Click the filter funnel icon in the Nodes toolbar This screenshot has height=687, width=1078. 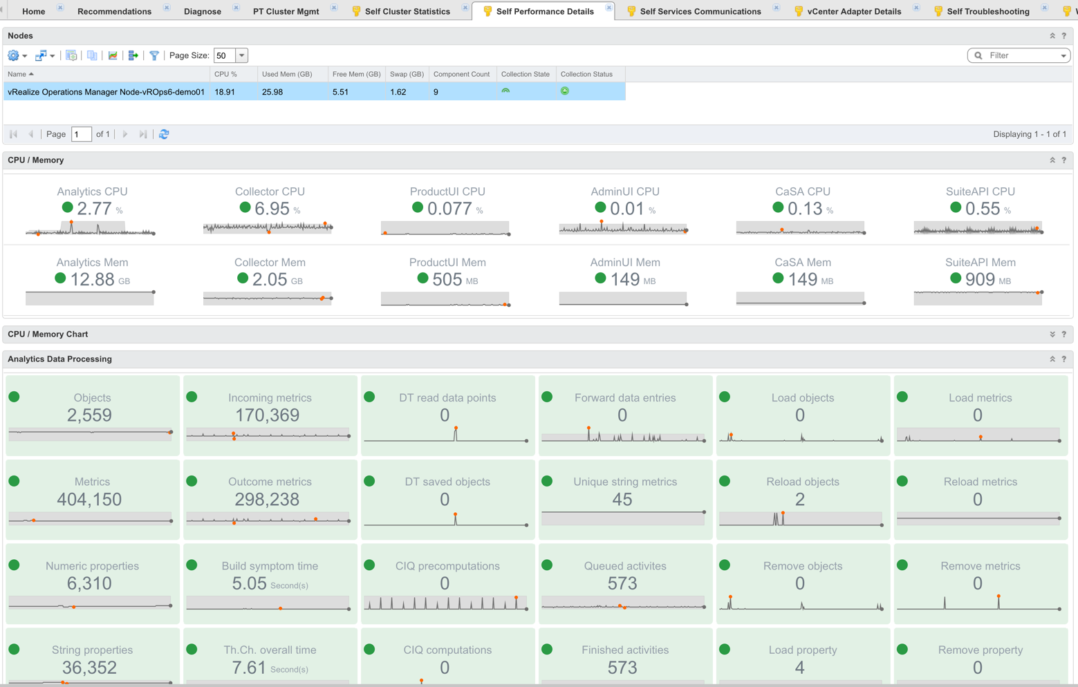coord(154,55)
